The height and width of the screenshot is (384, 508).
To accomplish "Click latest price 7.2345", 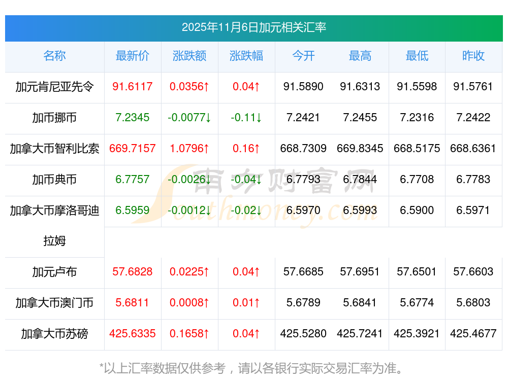I will 132,118.
